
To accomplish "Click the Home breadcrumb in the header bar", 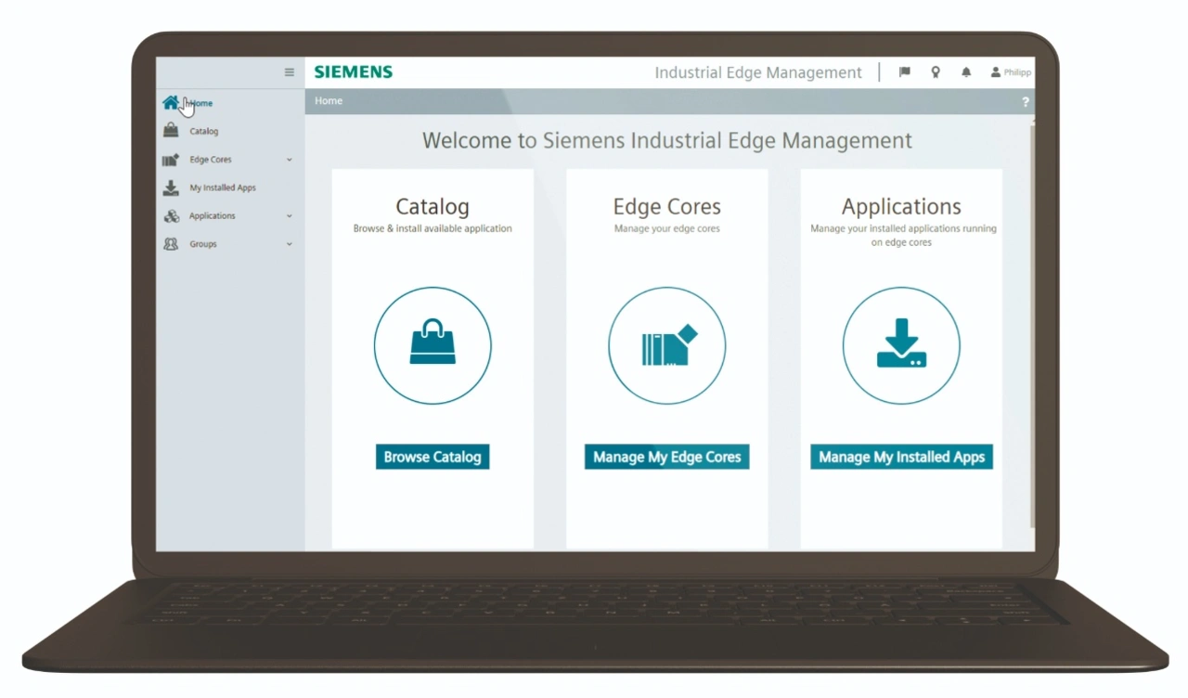I will point(329,101).
